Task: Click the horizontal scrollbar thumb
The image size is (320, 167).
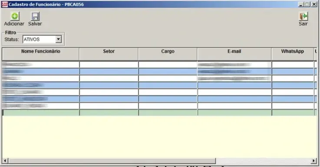Action: [x=112, y=160]
